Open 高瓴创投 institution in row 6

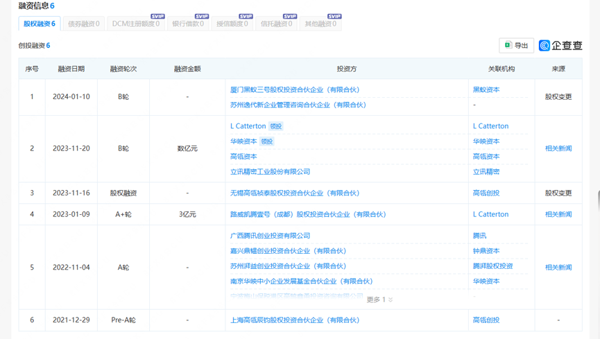[486, 320]
